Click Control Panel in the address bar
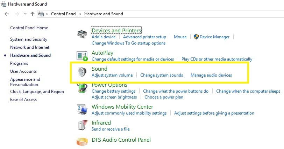The height and width of the screenshot is (149, 284). [x=64, y=14]
